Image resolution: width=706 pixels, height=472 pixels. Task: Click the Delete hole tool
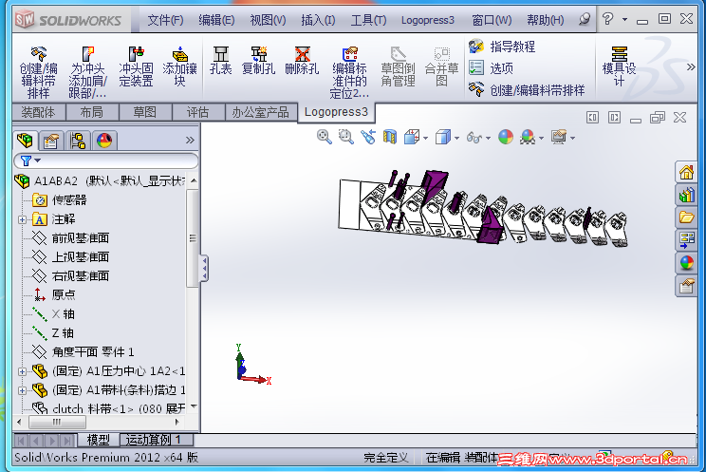(302, 61)
